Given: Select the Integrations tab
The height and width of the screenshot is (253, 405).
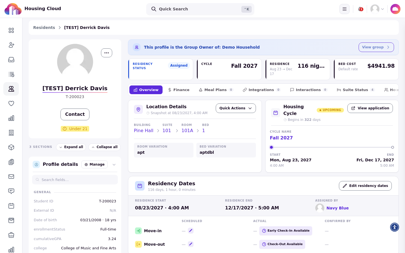Looking at the screenshot, I should pos(262,90).
